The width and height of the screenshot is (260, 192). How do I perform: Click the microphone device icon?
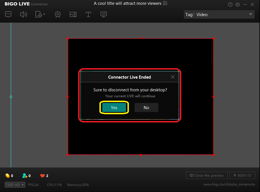39,14
